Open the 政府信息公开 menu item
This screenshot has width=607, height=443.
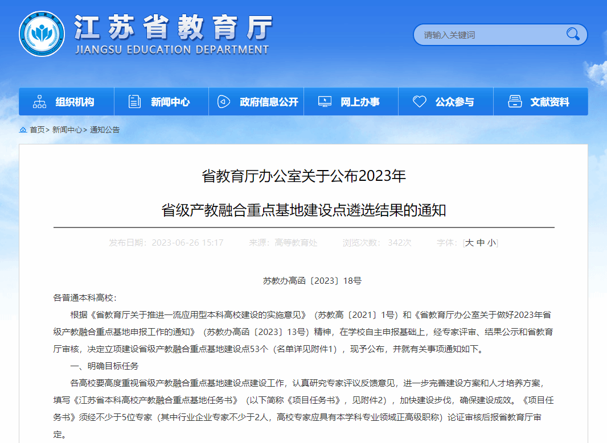point(269,102)
